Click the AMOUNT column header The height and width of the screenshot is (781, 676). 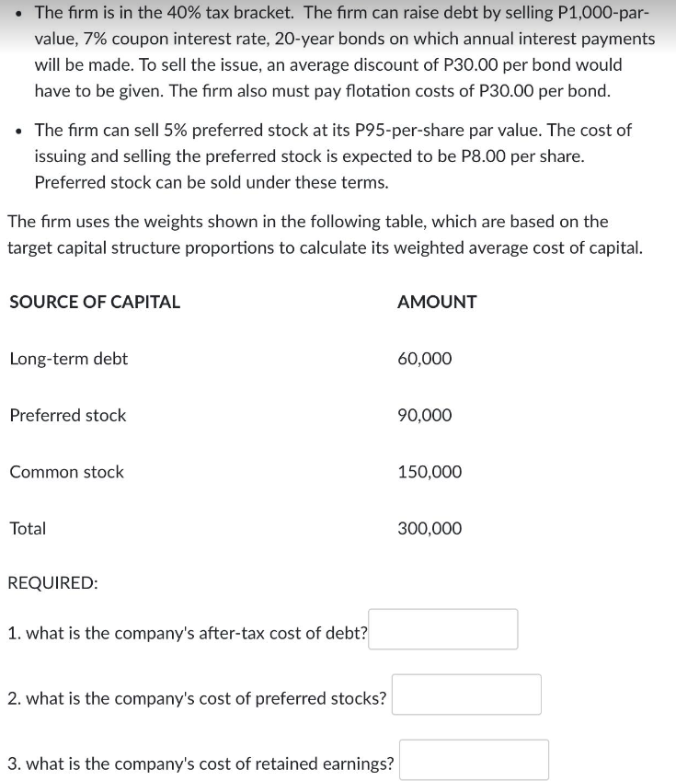click(437, 302)
